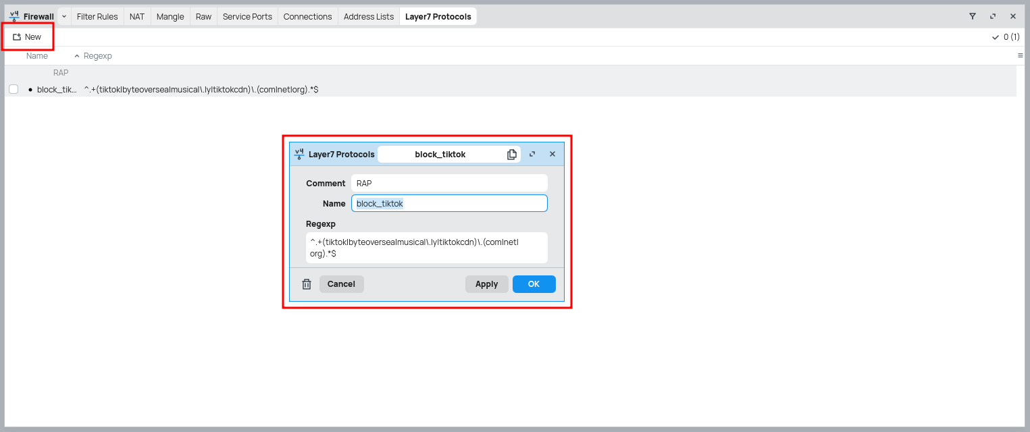Add a New Layer7 protocol
The image size is (1030, 432).
(x=27, y=37)
